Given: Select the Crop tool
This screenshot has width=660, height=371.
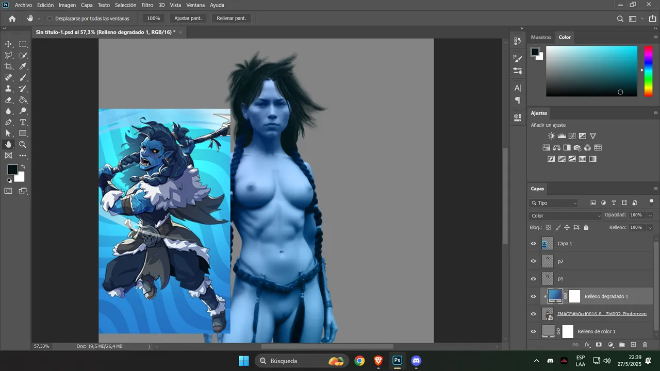Looking at the screenshot, I should (x=8, y=66).
